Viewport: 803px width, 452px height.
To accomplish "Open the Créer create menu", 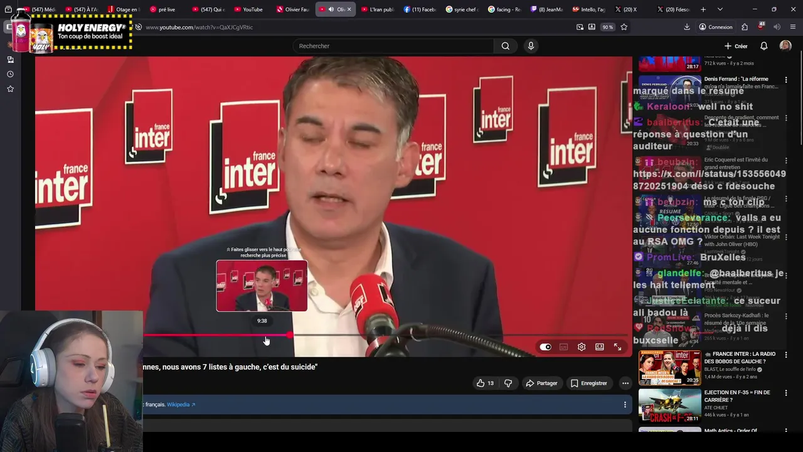I will click(x=736, y=46).
